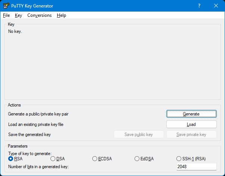Click the question mark help button in title bar
Screen dimensions: 225x176
coord(199,6)
